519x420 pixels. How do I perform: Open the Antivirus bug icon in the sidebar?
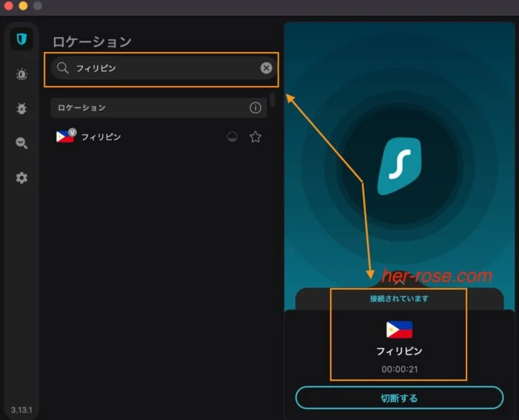click(x=22, y=108)
